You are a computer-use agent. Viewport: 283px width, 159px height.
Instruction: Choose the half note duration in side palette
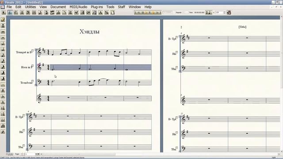click(3, 43)
